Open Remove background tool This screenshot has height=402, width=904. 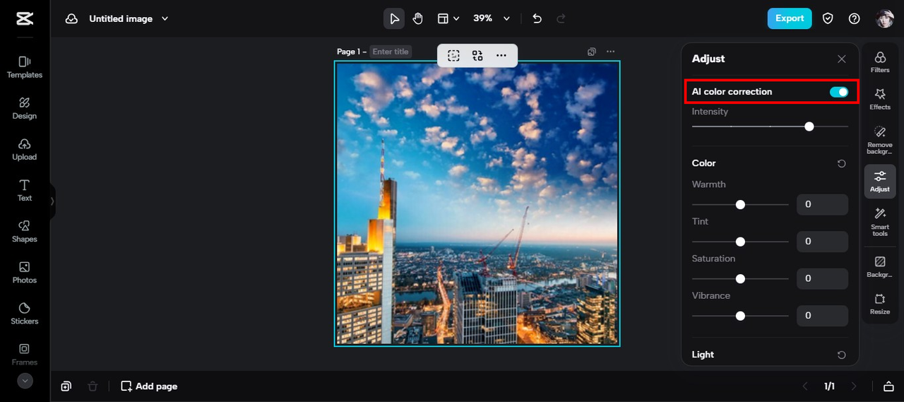(880, 140)
